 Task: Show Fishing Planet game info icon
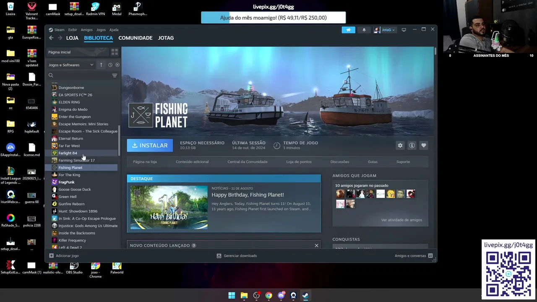tap(412, 145)
